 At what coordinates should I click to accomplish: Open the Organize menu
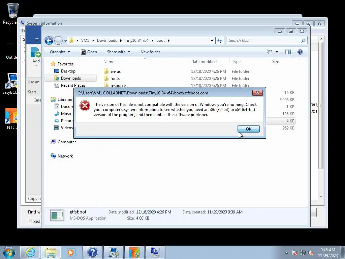pos(60,52)
